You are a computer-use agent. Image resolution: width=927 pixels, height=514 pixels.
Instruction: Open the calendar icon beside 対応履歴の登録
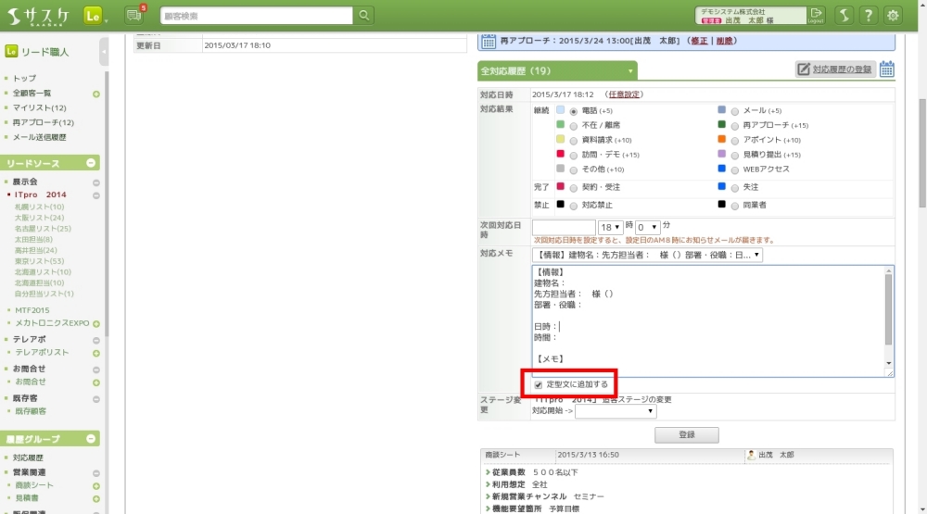tap(887, 69)
